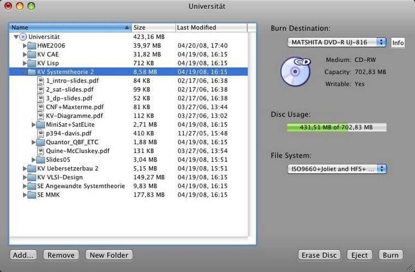This screenshot has width=415, height=272.
Task: Click the SE MMK folder icon
Action: tap(32, 195)
